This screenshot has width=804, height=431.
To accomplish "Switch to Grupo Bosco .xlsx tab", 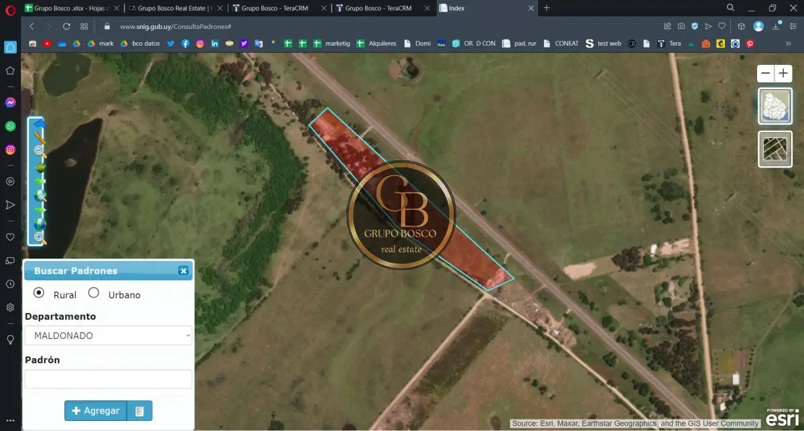I will [72, 8].
